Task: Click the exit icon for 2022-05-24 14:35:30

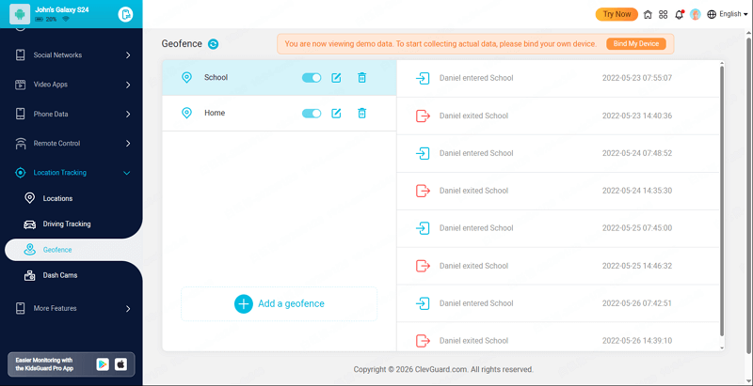Action: pos(423,191)
